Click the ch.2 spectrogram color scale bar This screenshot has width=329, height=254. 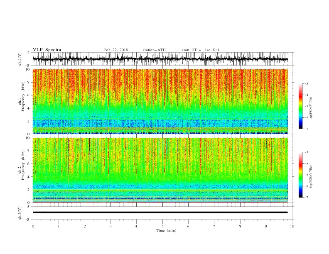pos(300,175)
